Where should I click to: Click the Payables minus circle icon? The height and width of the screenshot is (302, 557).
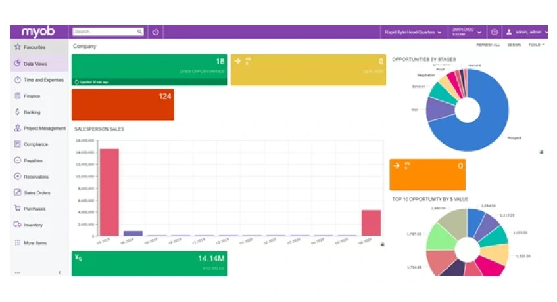click(x=17, y=160)
